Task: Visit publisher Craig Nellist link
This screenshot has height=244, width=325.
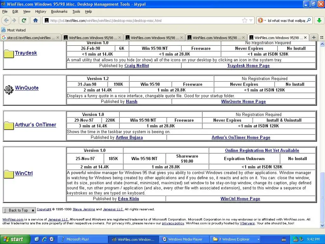Action: click(x=136, y=65)
